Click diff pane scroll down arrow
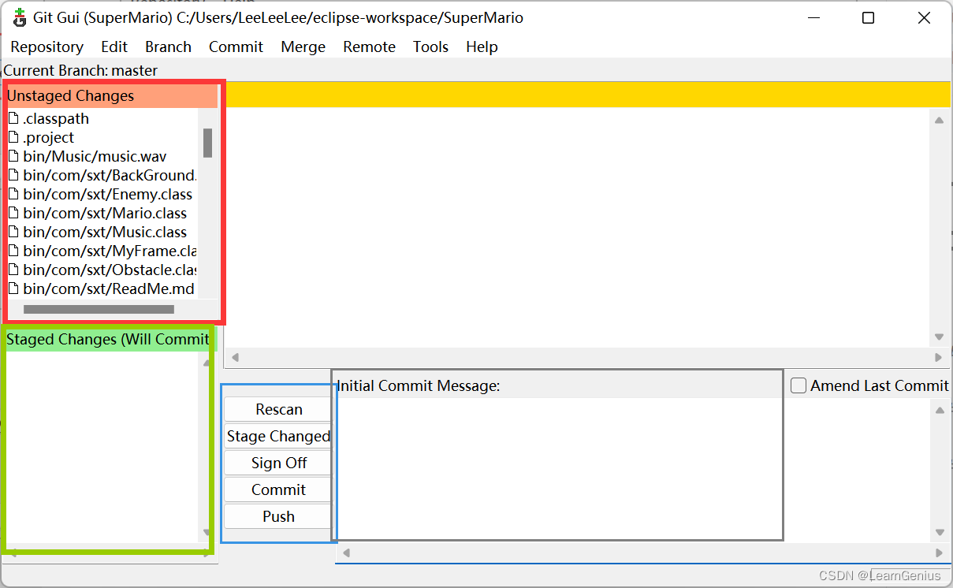 [939, 337]
